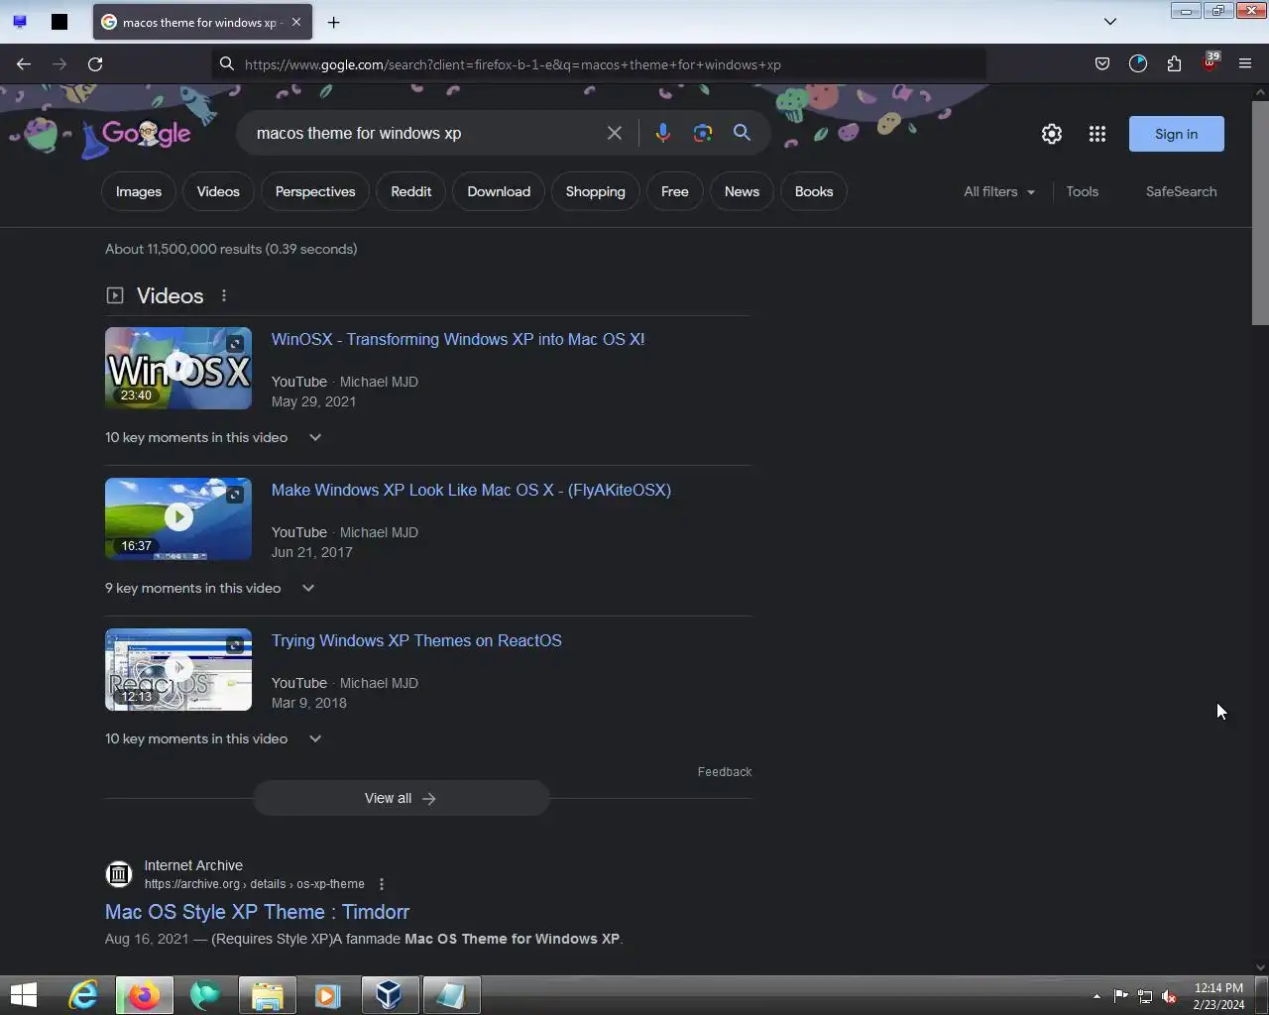1269x1015 pixels.
Task: Open three-dot menu beside Internet Archive result
Action: [382, 884]
